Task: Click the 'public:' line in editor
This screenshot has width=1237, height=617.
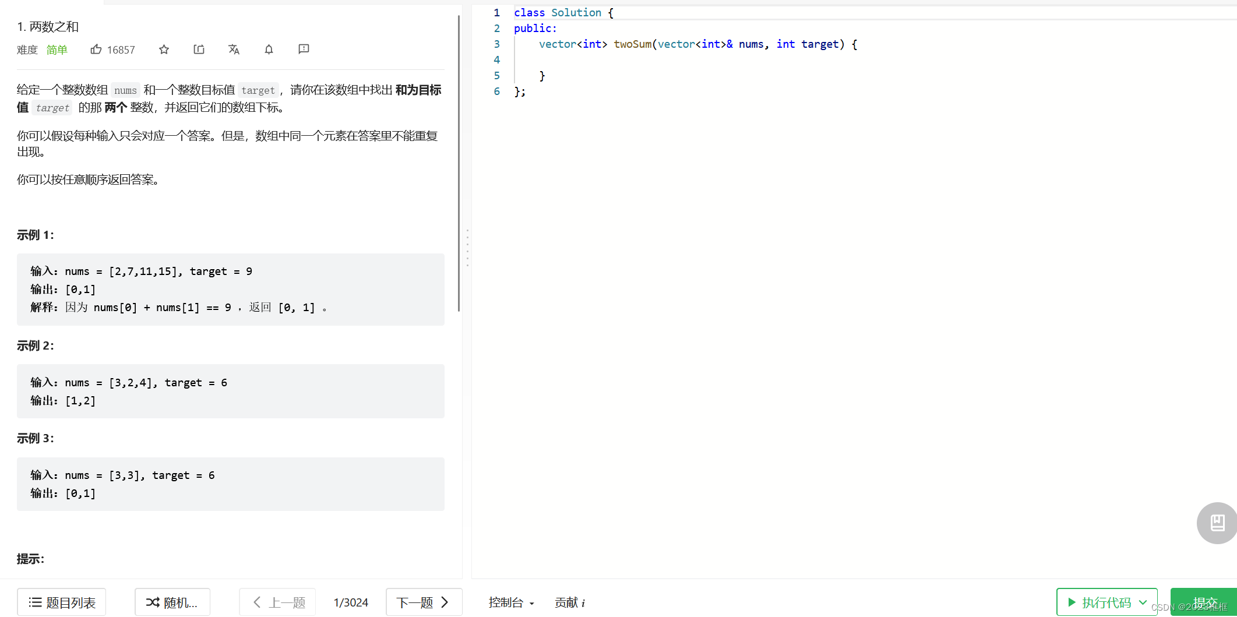Action: pyautogui.click(x=535, y=29)
